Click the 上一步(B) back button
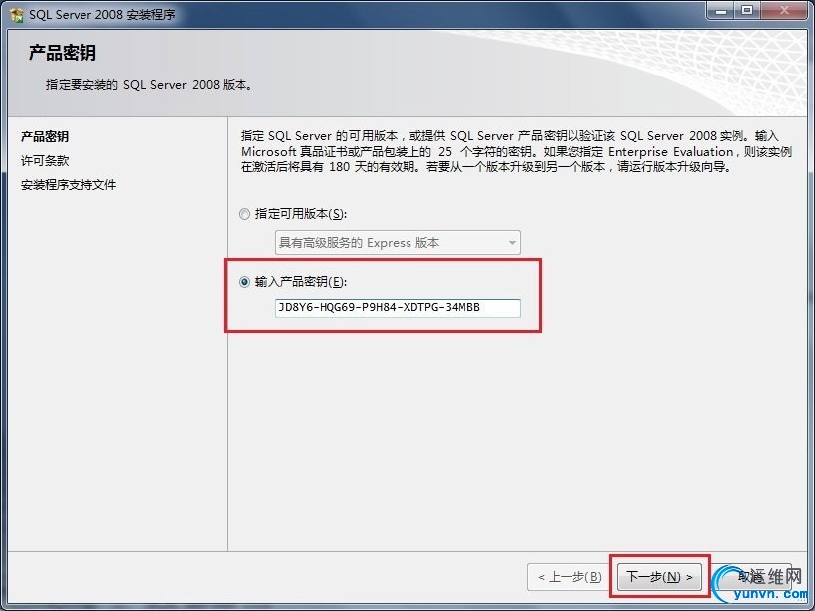The image size is (815, 611). point(569,577)
